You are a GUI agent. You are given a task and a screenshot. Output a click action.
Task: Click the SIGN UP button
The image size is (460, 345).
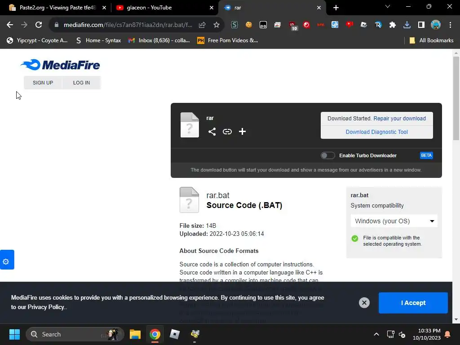[x=43, y=83]
